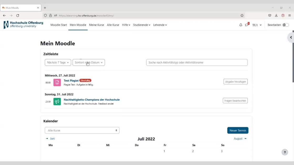Click the pink Test Plagiat assignment icon
The width and height of the screenshot is (294, 165).
[57, 82]
